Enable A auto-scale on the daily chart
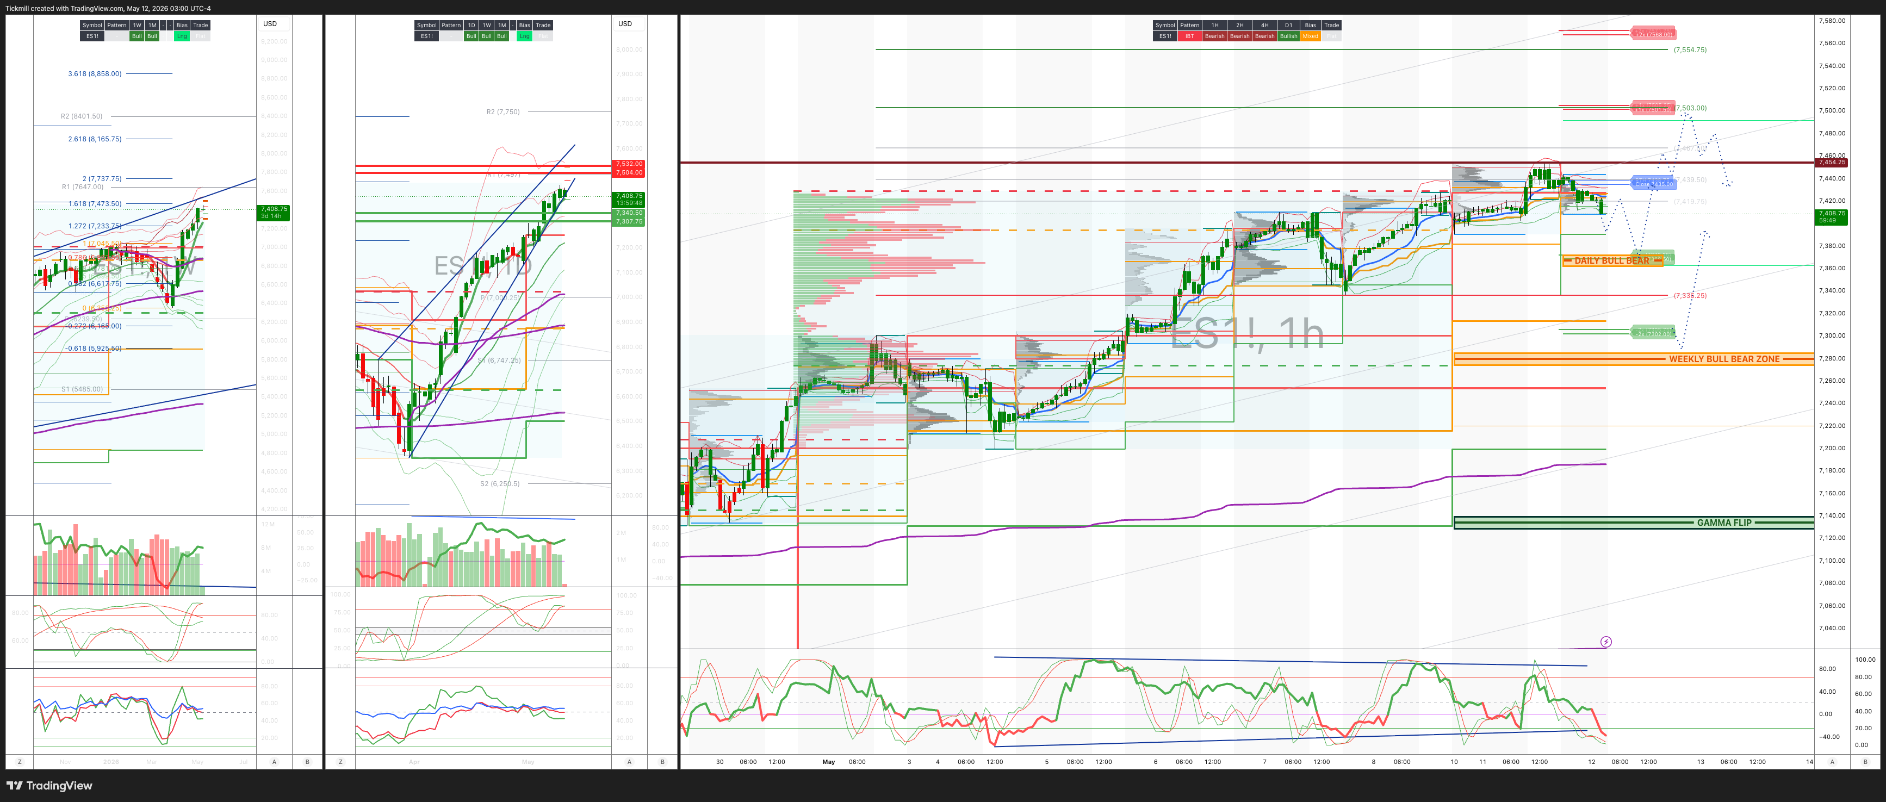The height and width of the screenshot is (802, 1886). pos(629,762)
